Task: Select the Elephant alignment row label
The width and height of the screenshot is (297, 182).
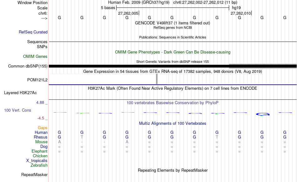Action: pyautogui.click(x=40, y=151)
